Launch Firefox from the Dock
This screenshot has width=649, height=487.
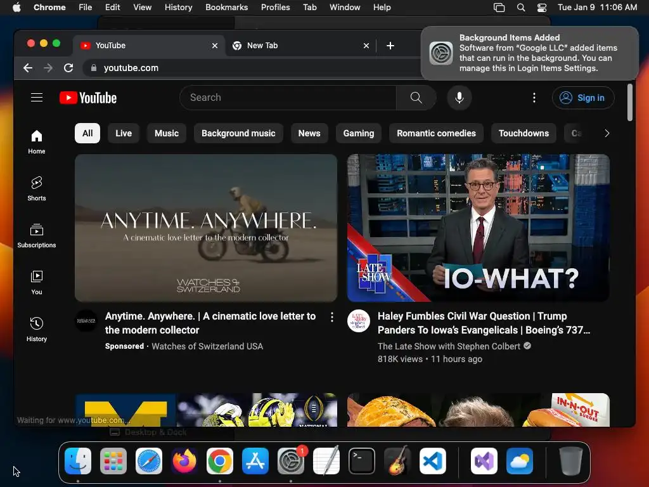(x=184, y=461)
